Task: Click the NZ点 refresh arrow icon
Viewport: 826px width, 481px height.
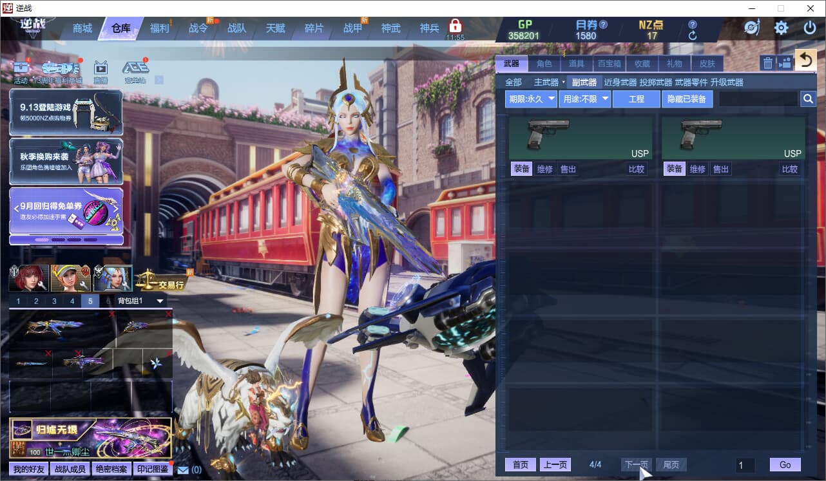Action: [x=693, y=36]
